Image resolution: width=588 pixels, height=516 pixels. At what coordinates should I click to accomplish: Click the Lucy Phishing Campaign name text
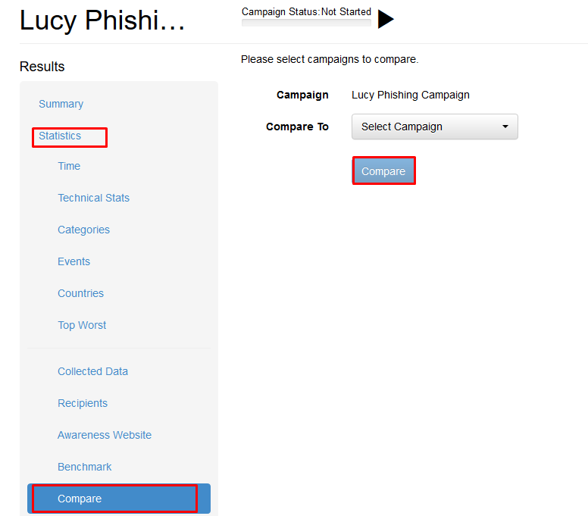pyautogui.click(x=411, y=95)
